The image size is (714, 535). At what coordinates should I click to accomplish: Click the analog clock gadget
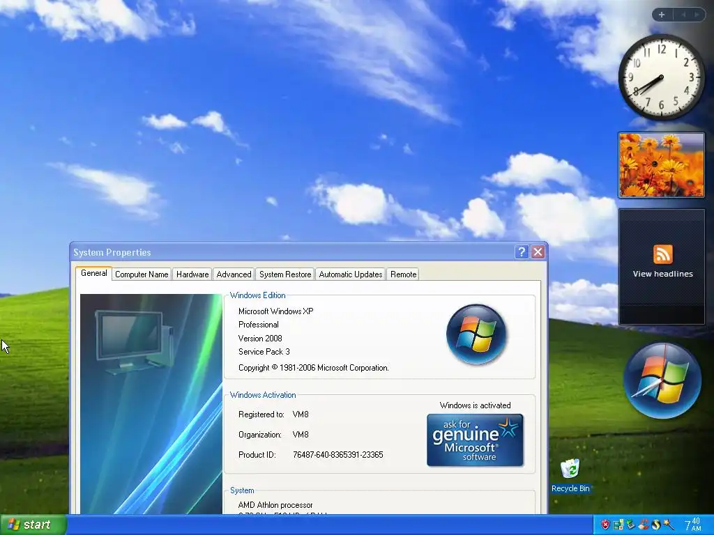(x=662, y=77)
